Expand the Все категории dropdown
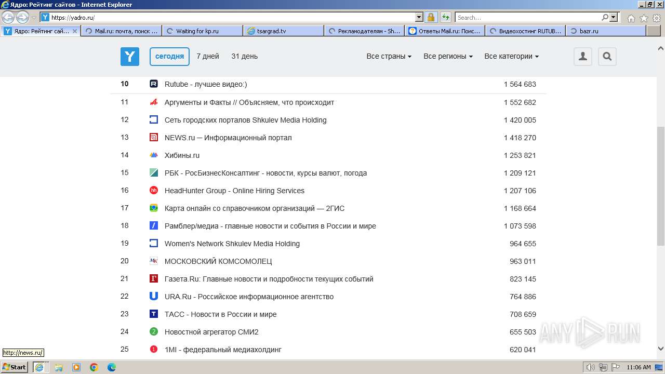665x374 pixels. [x=511, y=56]
